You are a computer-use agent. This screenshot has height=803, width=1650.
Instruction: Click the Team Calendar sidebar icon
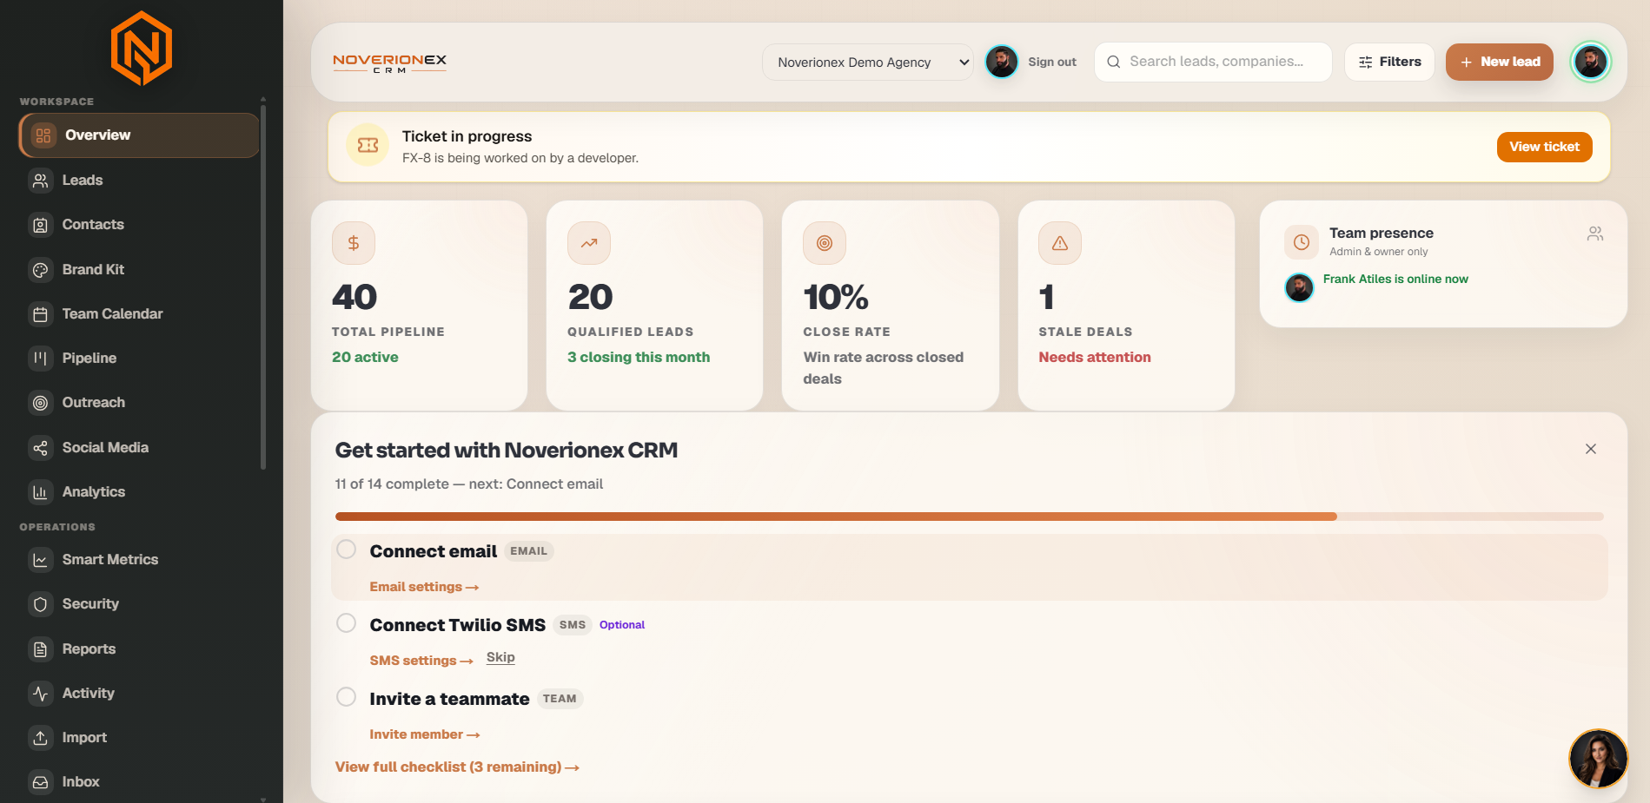coord(40,314)
